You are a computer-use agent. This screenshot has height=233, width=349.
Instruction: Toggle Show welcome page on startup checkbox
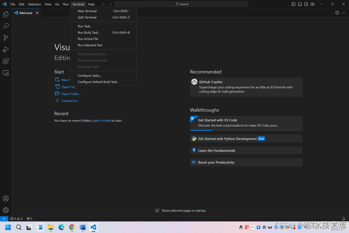[x=157, y=210]
